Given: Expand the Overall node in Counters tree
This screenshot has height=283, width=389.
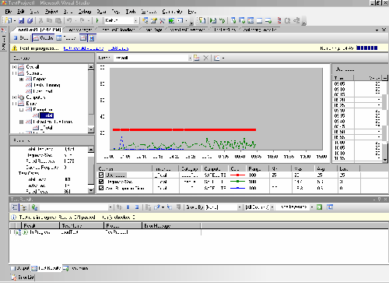Looking at the screenshot, I should pos(15,67).
